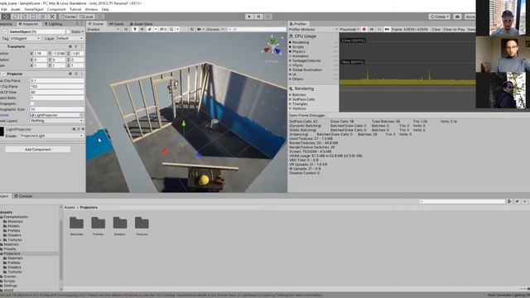Jump to the current Profiler frame
The height and width of the screenshot is (298, 530).
tap(387, 30)
